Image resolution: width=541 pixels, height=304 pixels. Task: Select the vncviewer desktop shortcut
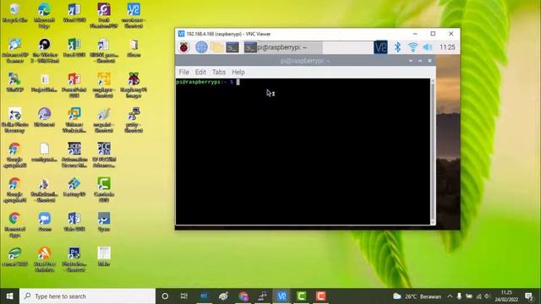[x=134, y=16]
